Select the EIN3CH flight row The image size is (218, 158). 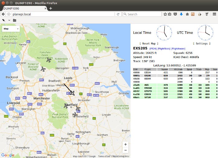(x=175, y=94)
